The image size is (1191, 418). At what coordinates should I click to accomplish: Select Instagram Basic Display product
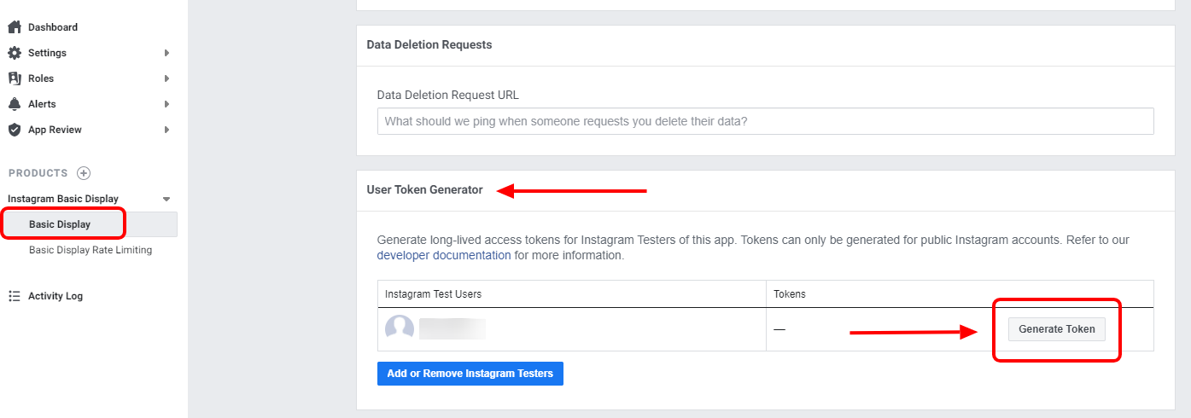coord(63,199)
